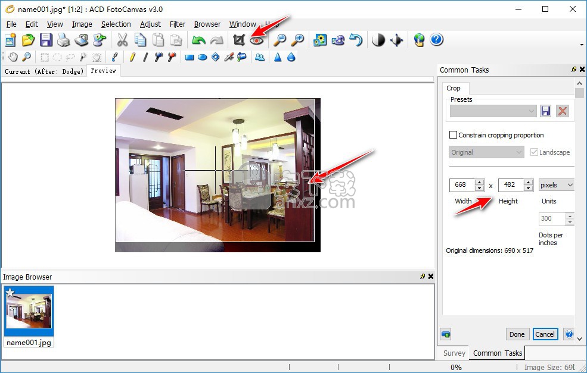Click the sunflower photo resize icon
This screenshot has height=373, width=587.
pos(320,40)
